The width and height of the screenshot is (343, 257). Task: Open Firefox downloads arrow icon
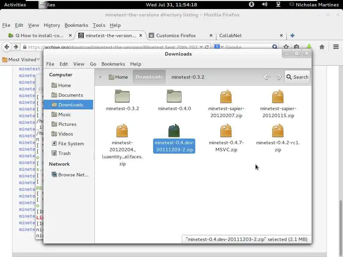(309, 47)
